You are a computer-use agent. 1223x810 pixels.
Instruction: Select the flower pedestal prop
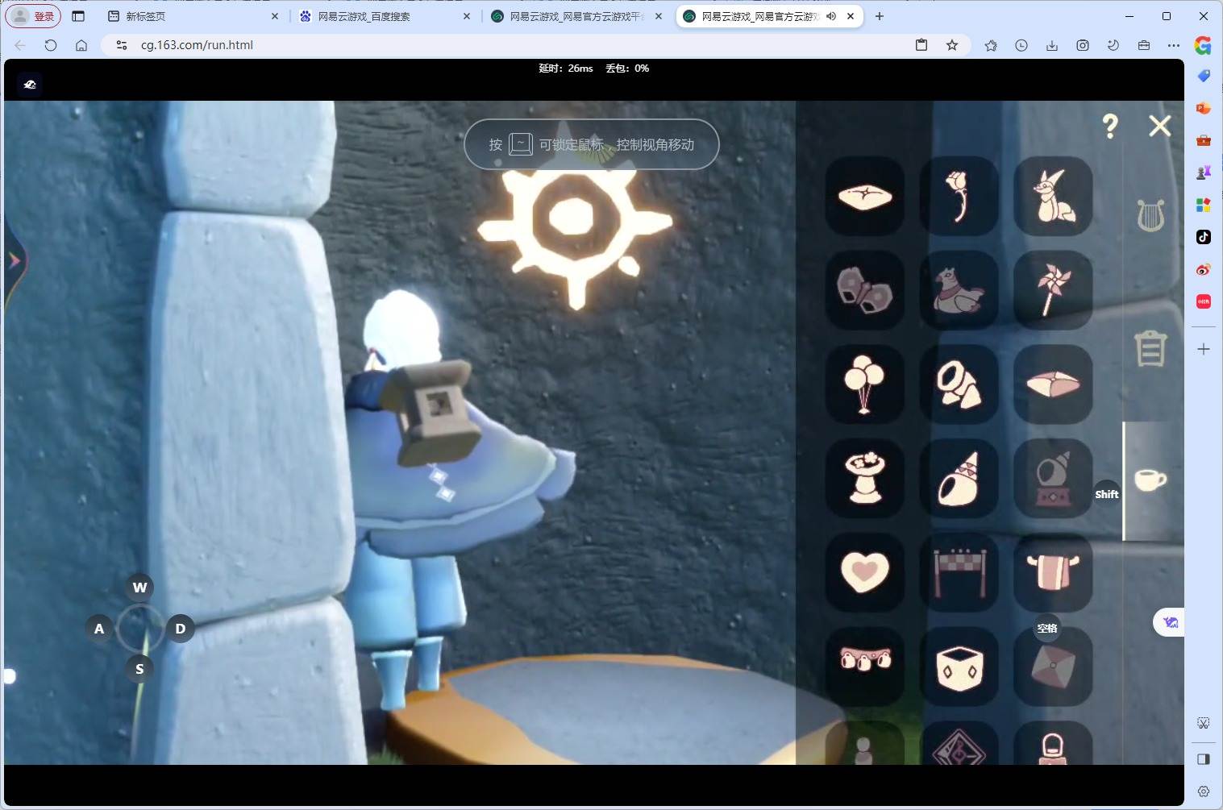(865, 479)
